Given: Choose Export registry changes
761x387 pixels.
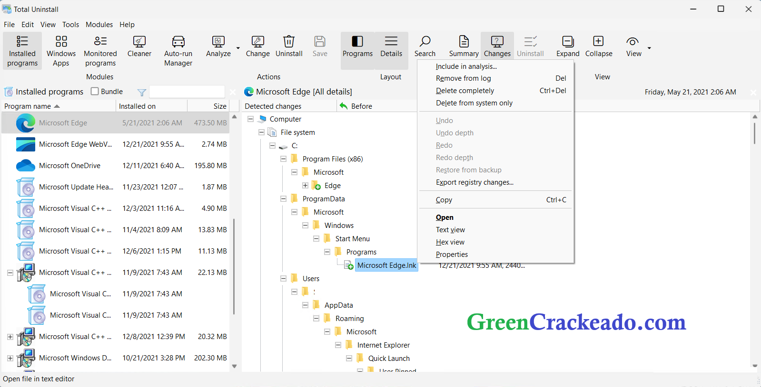Looking at the screenshot, I should (x=495, y=182).
